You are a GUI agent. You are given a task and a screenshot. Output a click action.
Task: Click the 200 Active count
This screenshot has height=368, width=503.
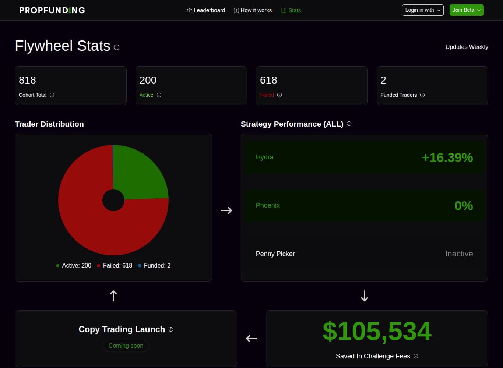(148, 80)
